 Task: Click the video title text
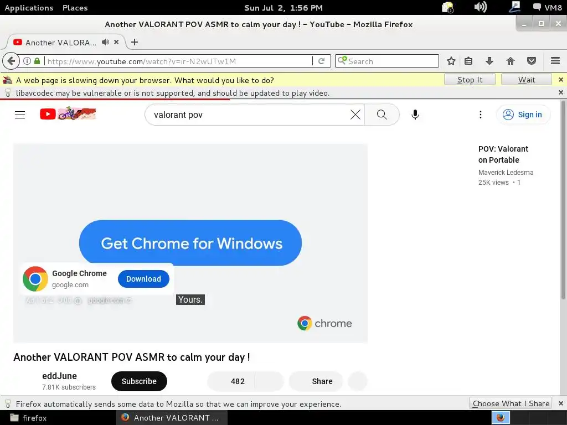tap(132, 357)
